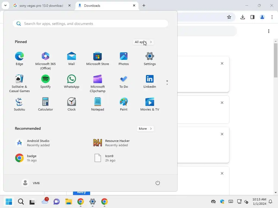The width and height of the screenshot is (278, 208).
Task: Open taskbar Search
Action: tap(21, 201)
